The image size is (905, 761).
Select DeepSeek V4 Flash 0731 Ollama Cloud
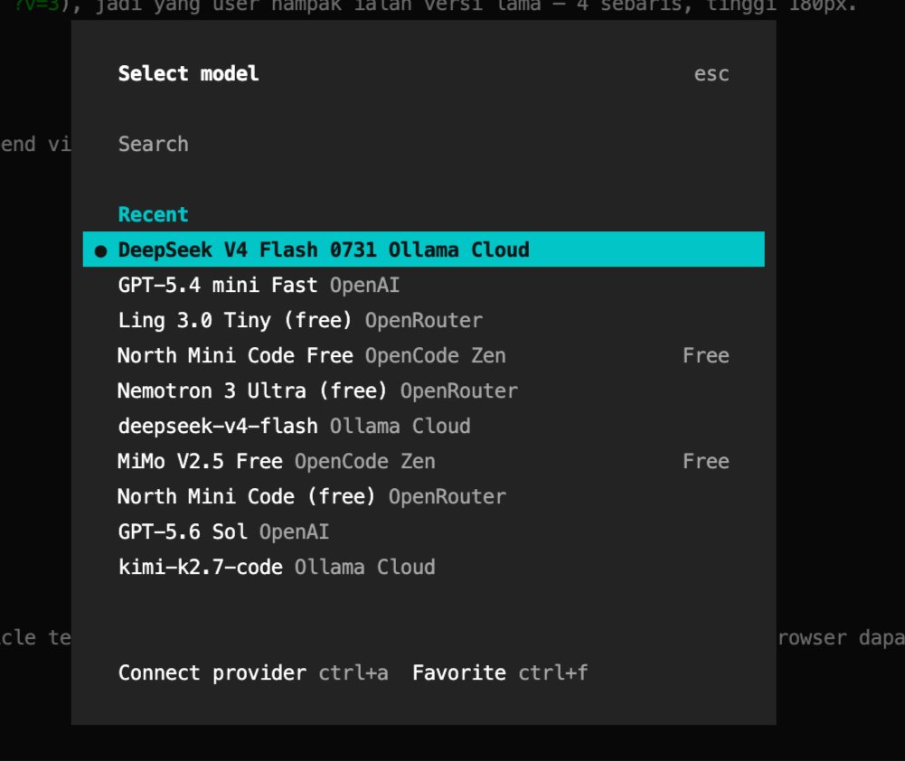[424, 249]
